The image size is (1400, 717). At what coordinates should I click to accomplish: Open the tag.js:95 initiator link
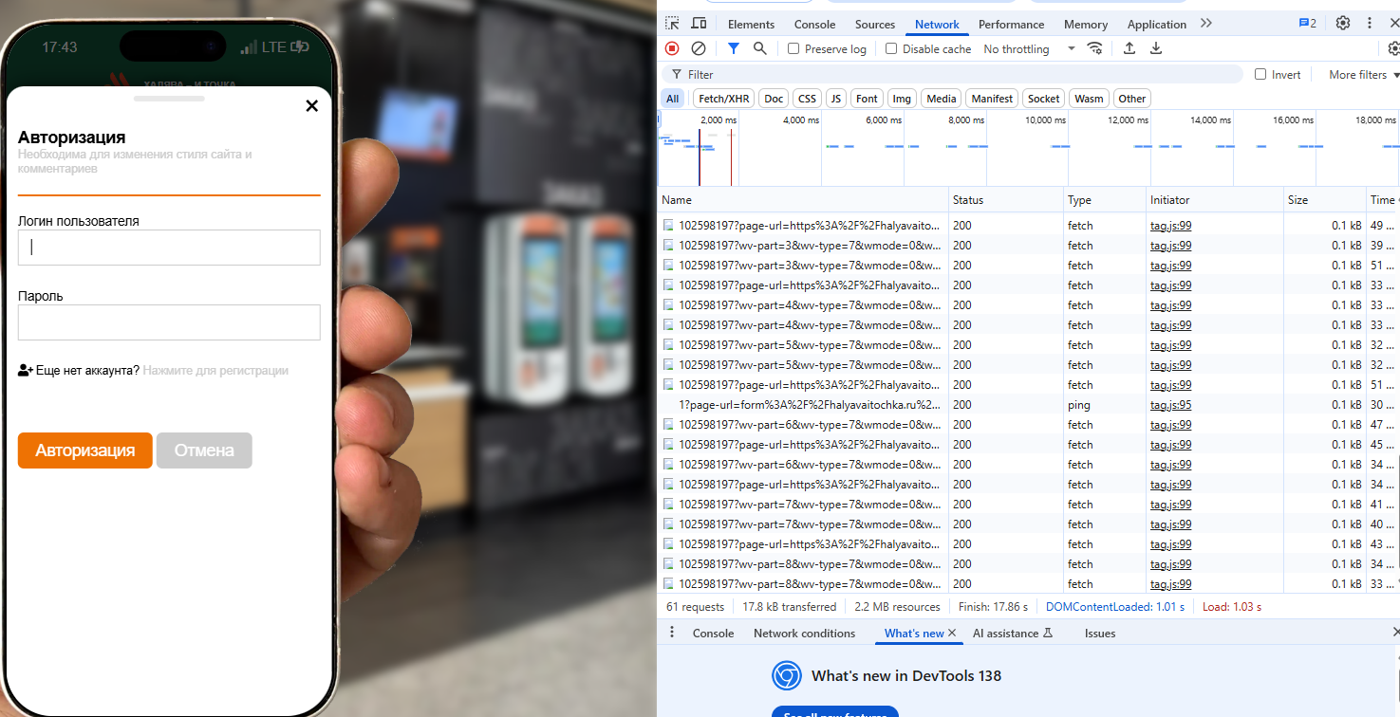(1170, 405)
